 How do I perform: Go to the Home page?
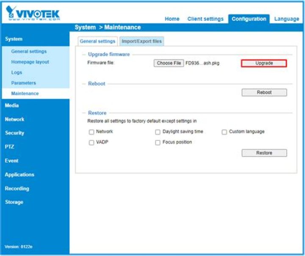pos(172,19)
